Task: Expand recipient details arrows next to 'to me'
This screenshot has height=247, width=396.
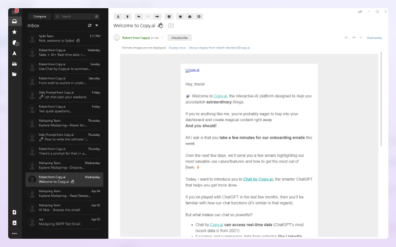Action: point(162,38)
